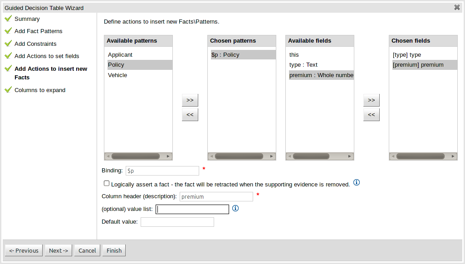The image size is (465, 264).
Task: Click checkmark icon next to Add Constraints
Action: click(8, 44)
